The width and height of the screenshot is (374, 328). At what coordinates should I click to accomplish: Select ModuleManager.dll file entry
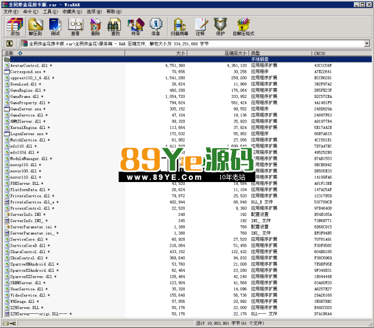[187, 159]
